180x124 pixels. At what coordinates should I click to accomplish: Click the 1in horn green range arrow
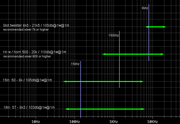133,54
